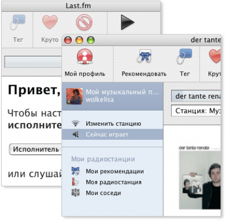Click the Станция field
226x221 pixels.
click(196, 111)
